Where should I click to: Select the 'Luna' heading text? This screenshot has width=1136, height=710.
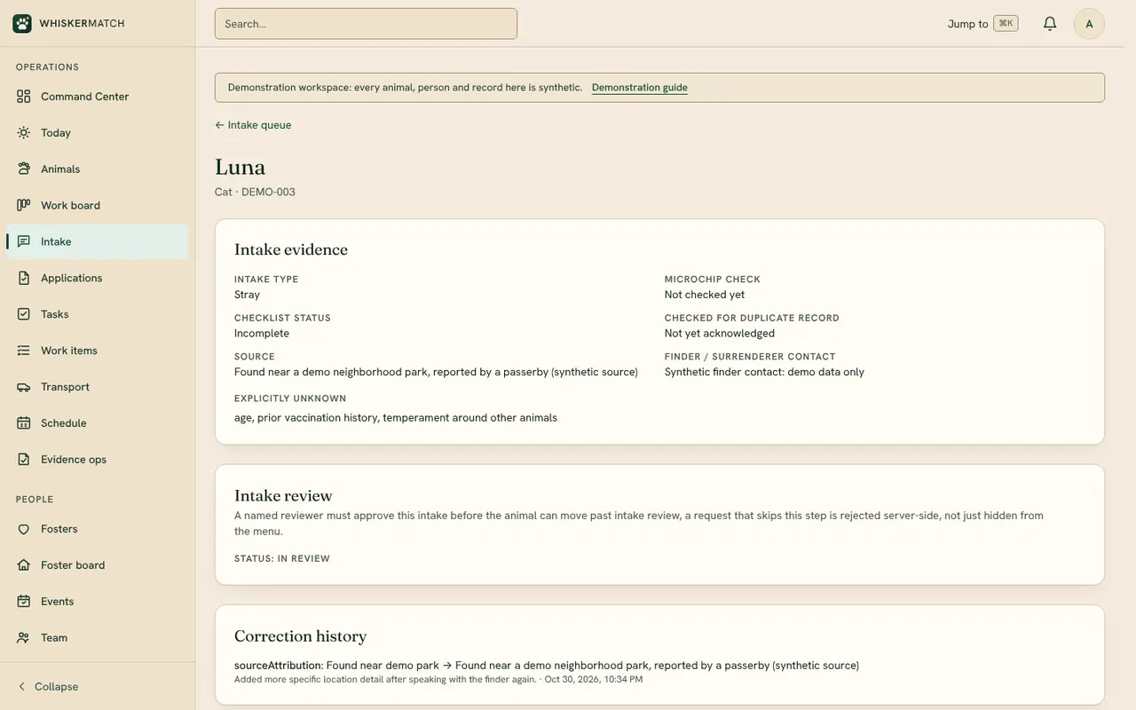241,167
